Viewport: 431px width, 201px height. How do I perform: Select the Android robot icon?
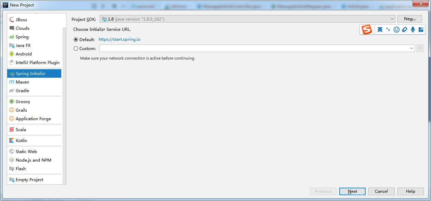tap(12, 54)
